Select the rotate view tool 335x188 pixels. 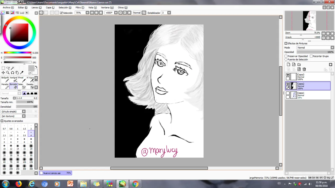coord(12,73)
